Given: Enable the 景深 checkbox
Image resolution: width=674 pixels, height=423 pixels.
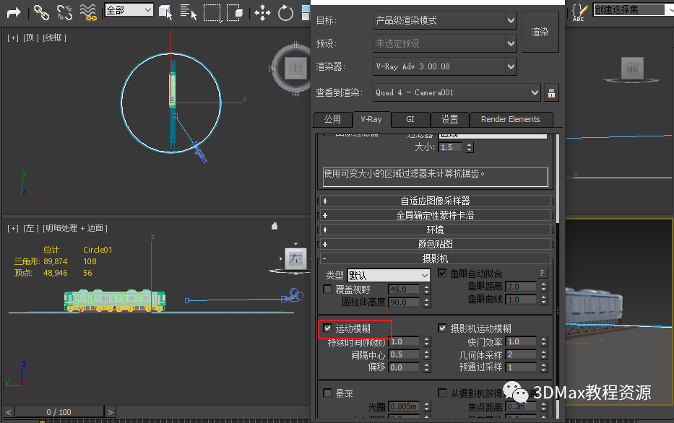Looking at the screenshot, I should tap(327, 393).
